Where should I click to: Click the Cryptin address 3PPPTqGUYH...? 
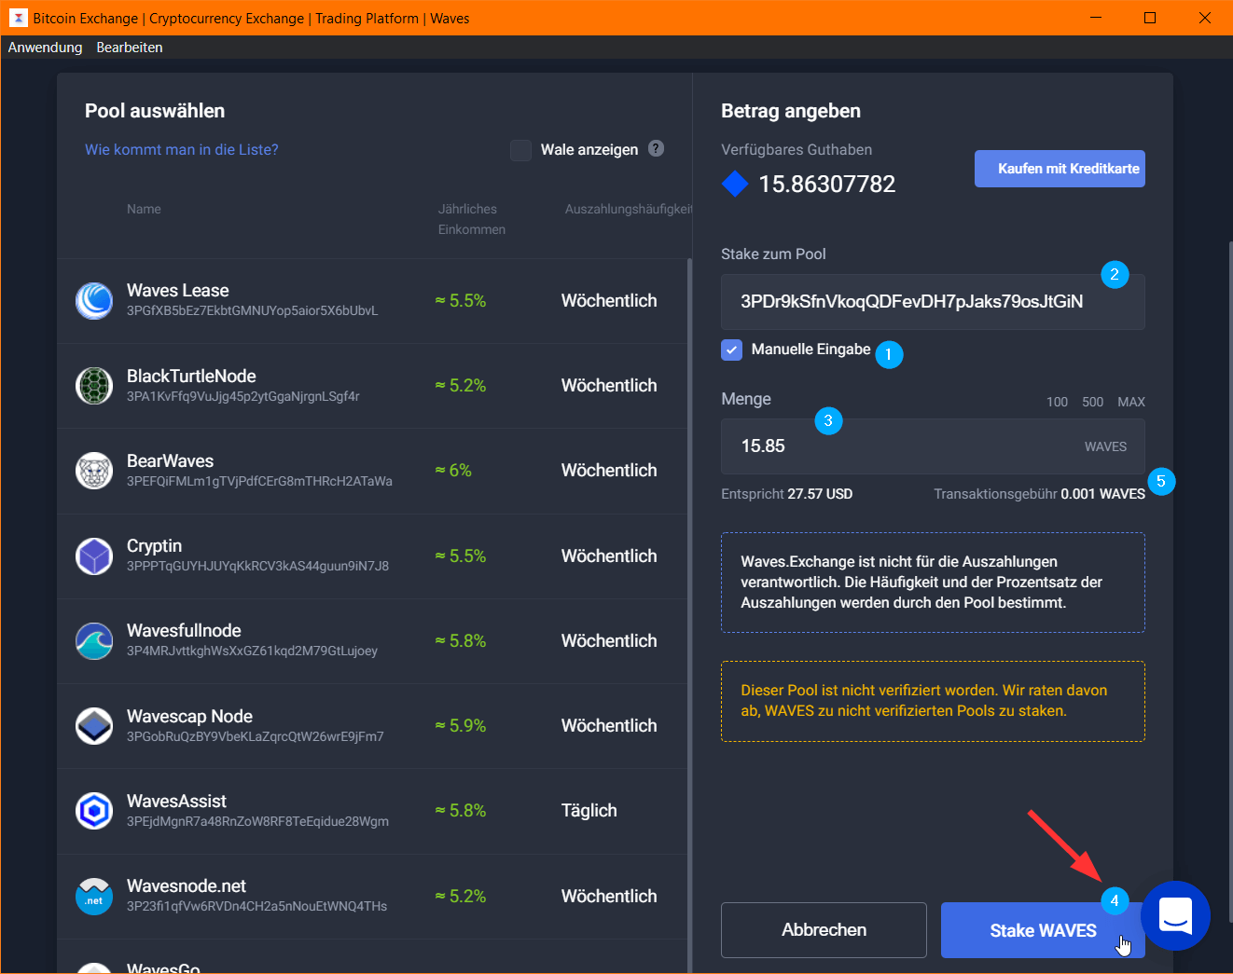pos(257,566)
